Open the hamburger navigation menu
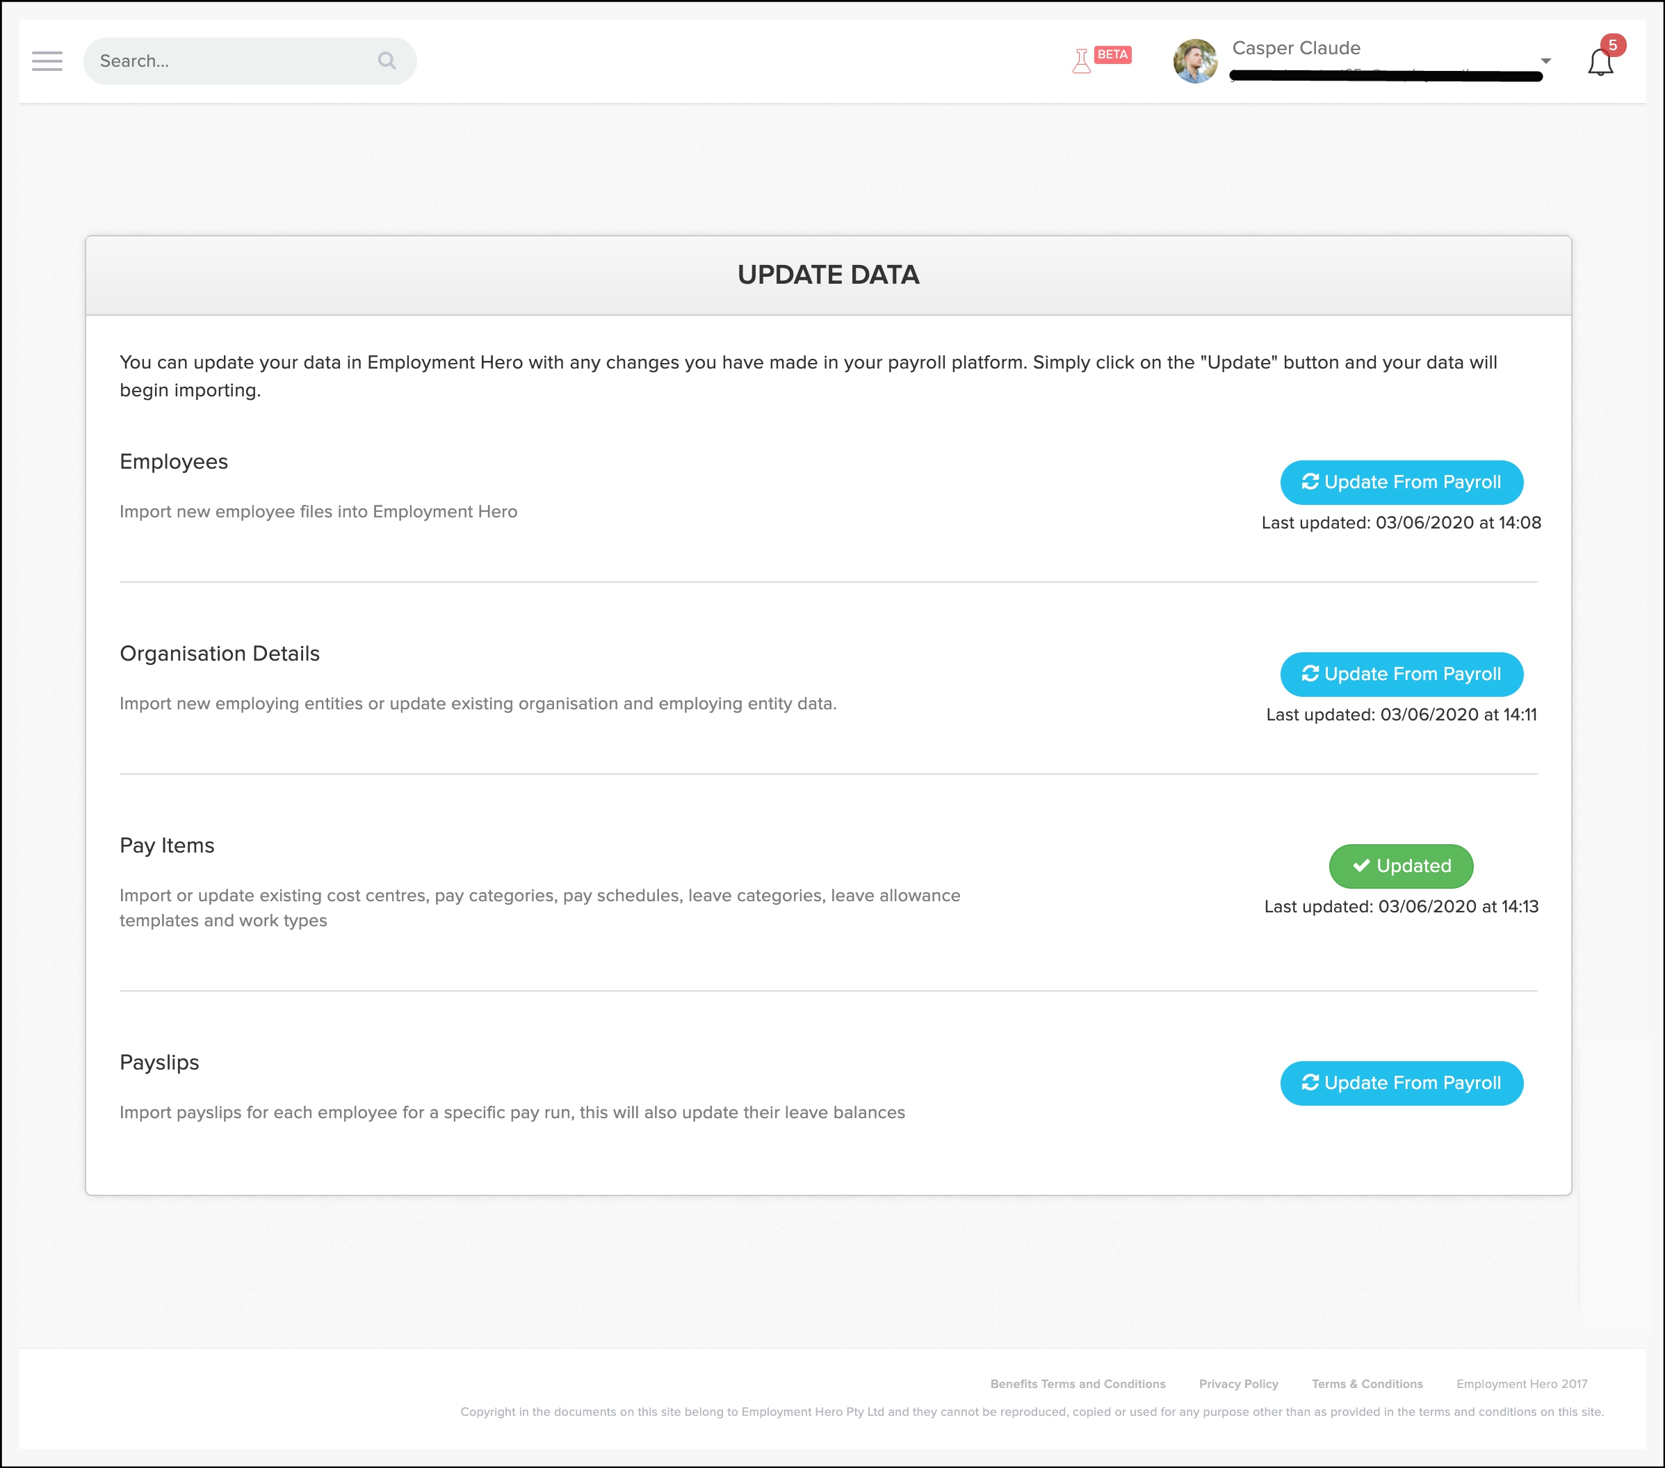Screen dimensions: 1665x1468 47,61
